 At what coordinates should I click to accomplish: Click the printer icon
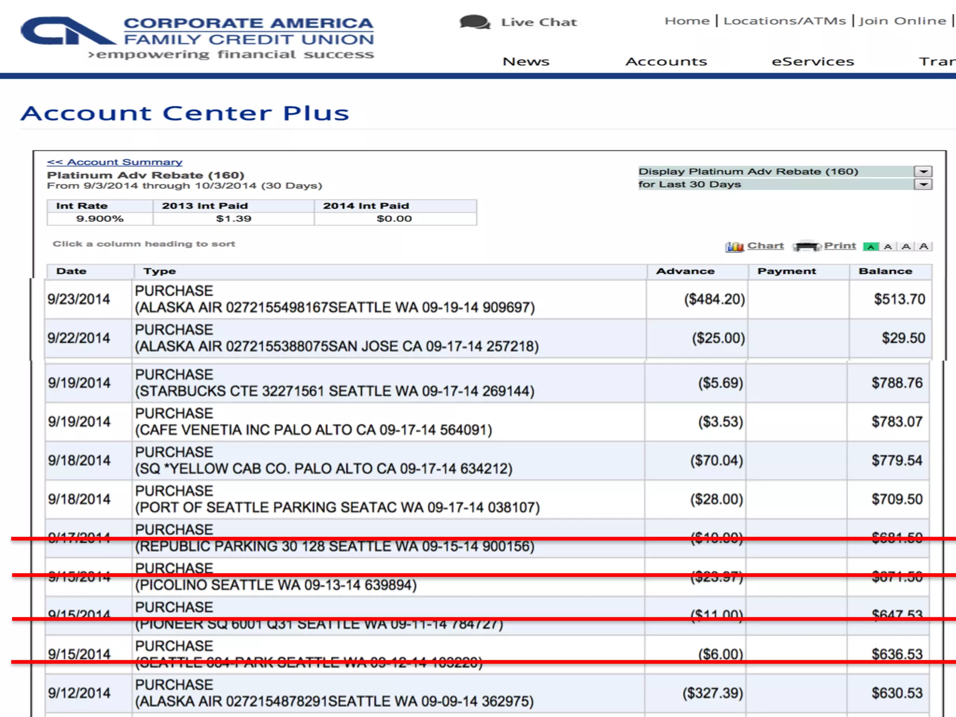pos(807,246)
